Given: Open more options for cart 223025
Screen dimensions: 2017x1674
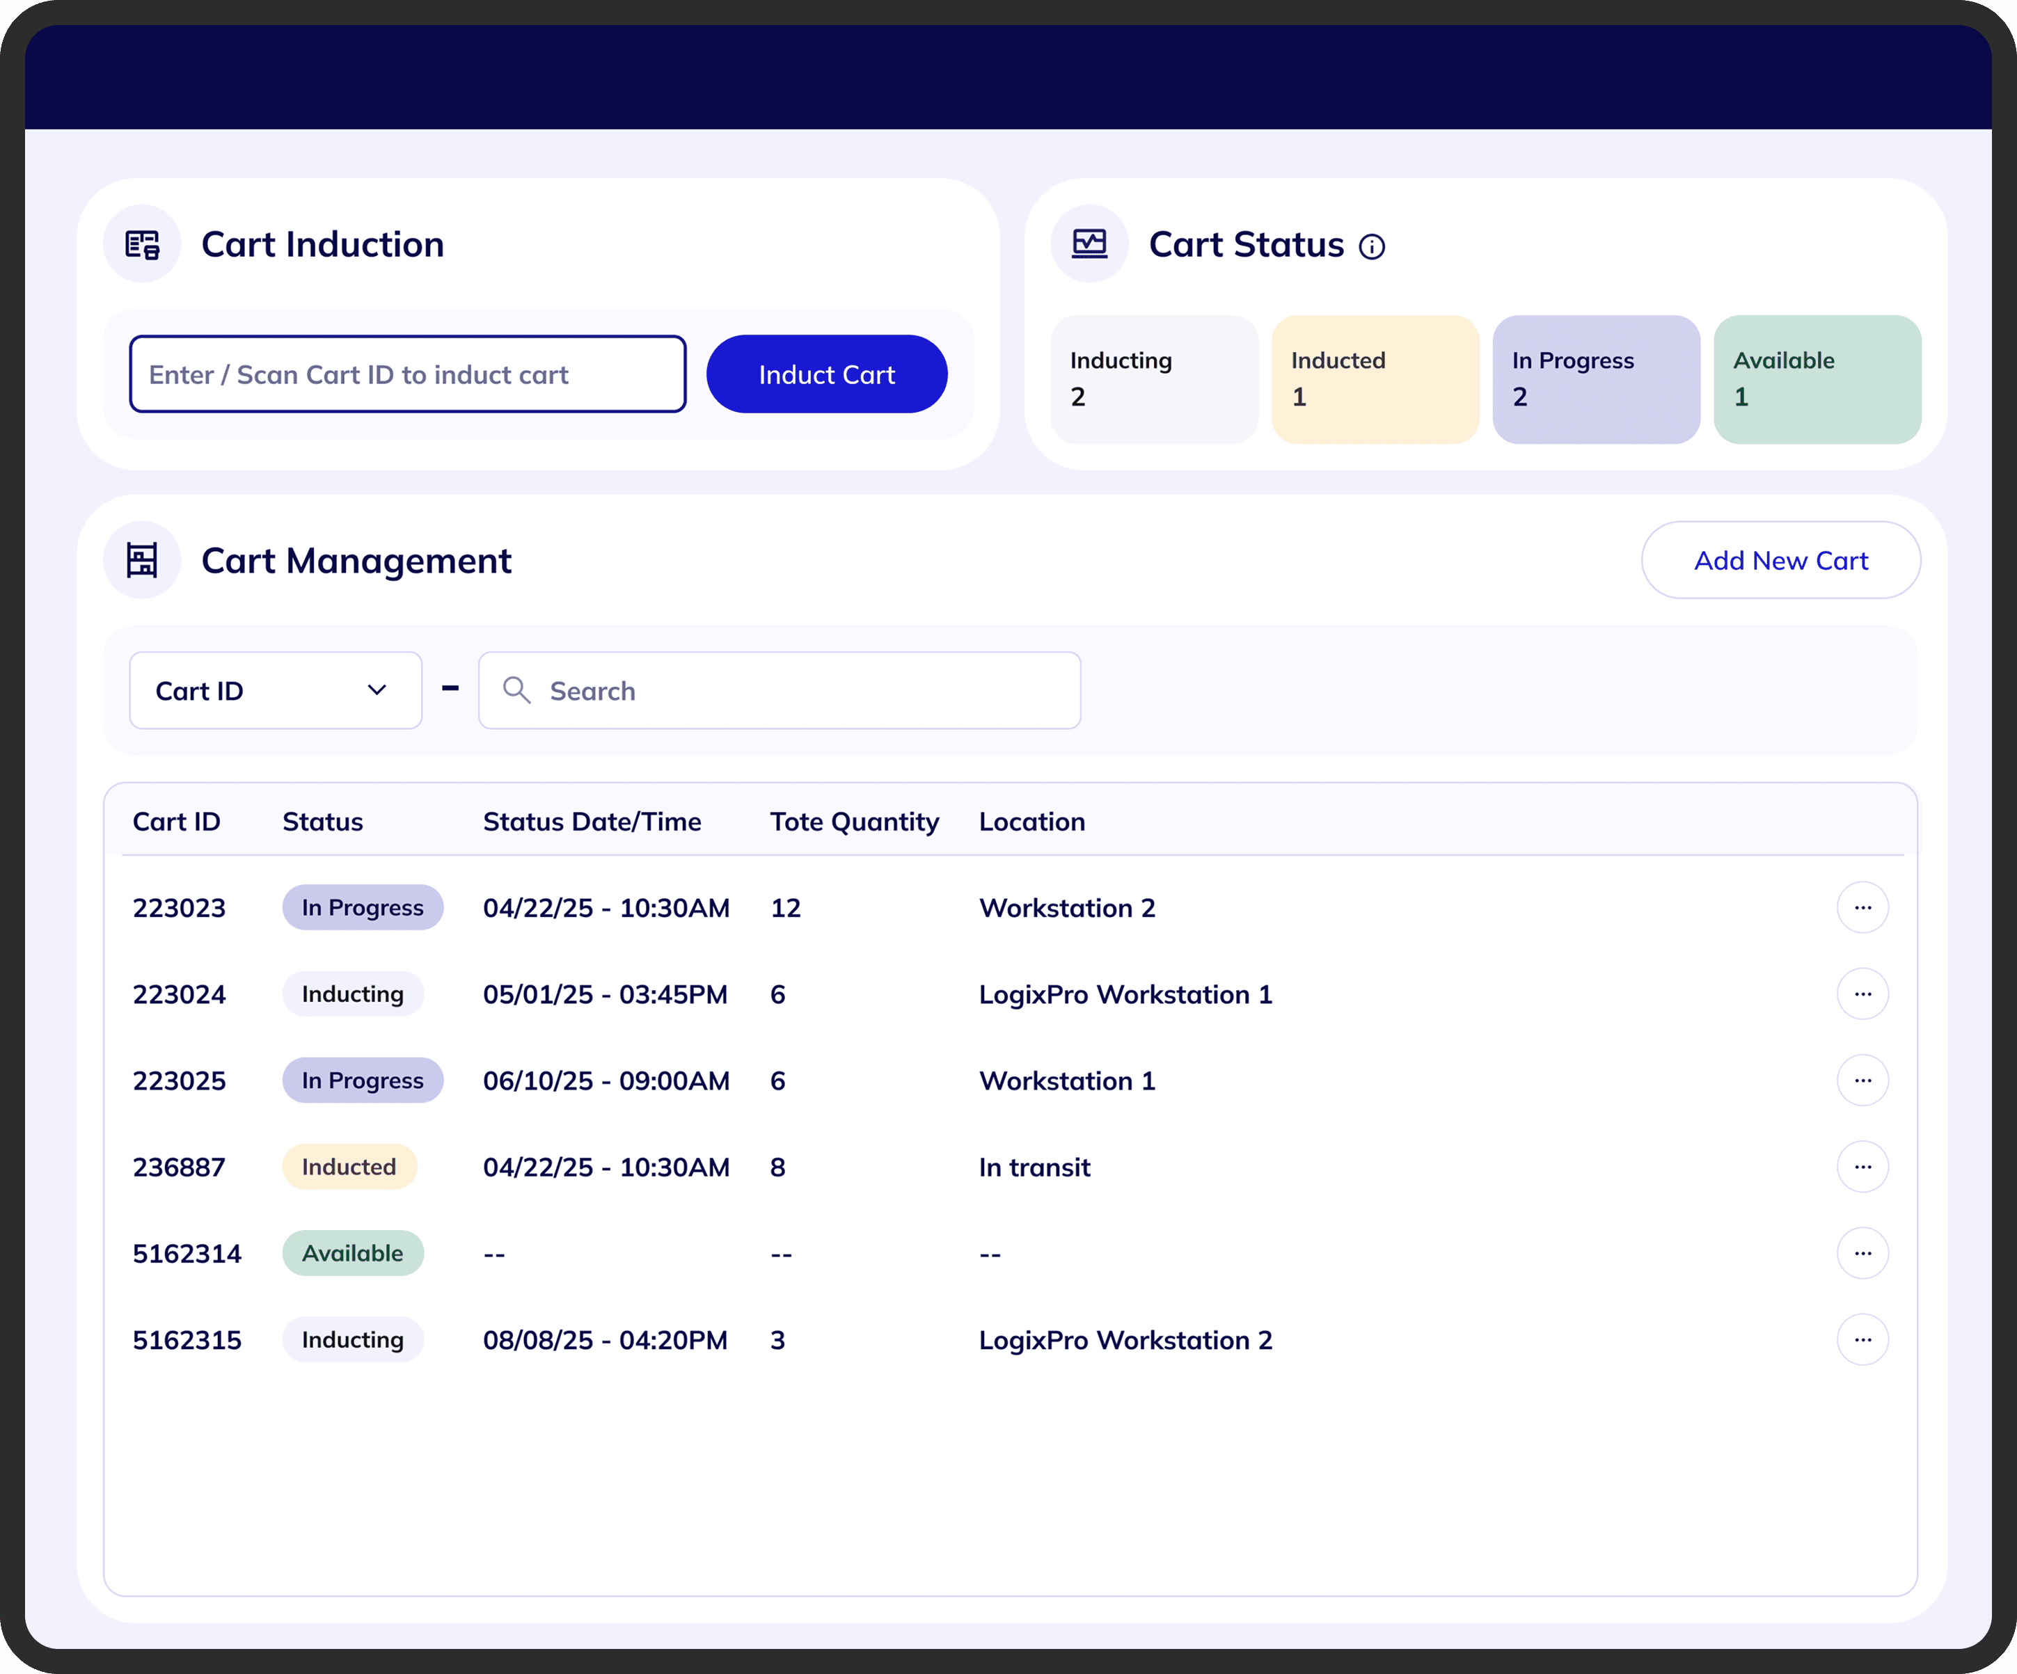Looking at the screenshot, I should (1863, 1081).
